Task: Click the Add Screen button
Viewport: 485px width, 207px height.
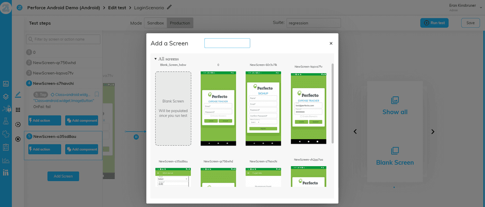Action: pyautogui.click(x=63, y=176)
